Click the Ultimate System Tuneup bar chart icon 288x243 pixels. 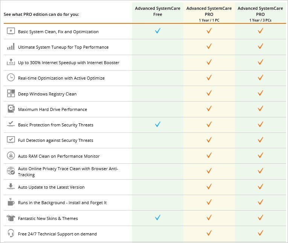tap(11, 47)
